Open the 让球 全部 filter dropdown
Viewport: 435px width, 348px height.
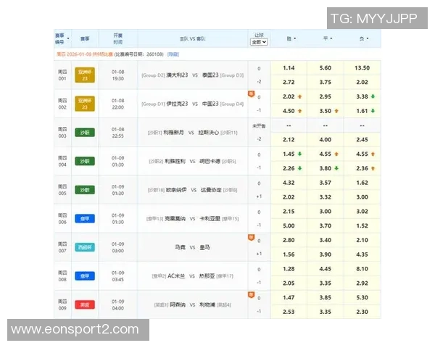point(259,42)
